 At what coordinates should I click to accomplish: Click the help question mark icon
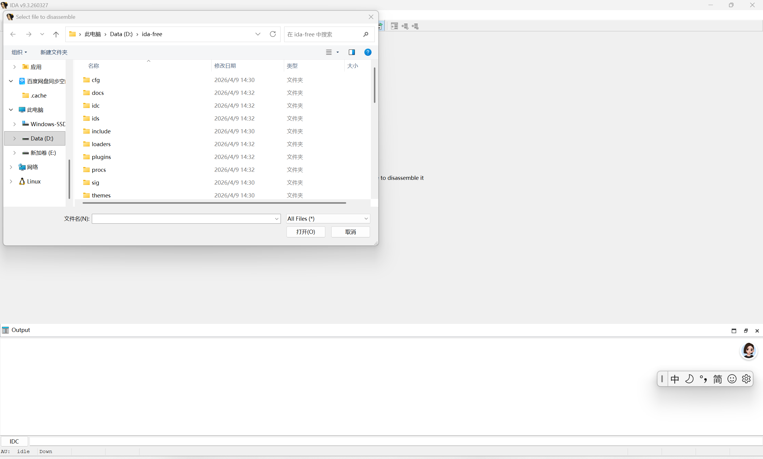367,52
